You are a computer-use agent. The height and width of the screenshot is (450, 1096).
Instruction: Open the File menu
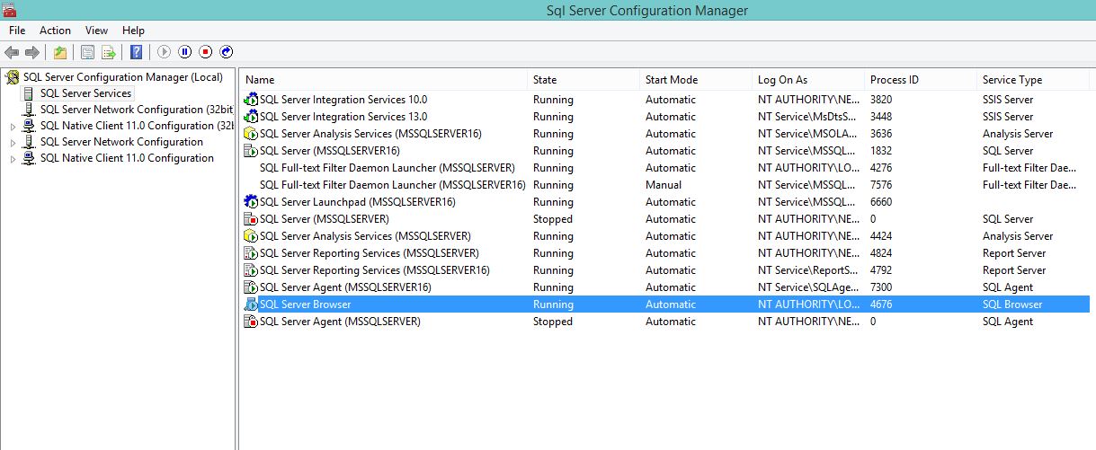(17, 31)
